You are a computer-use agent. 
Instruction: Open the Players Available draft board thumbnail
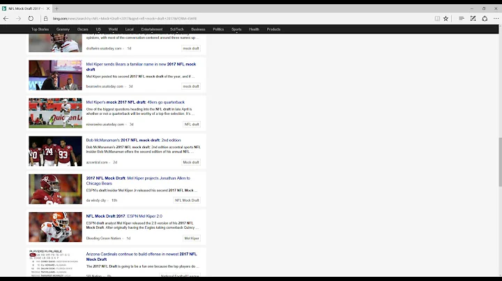point(55,264)
